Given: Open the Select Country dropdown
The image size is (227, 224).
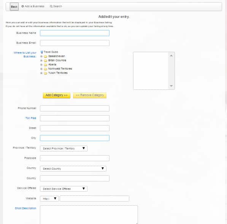Looking at the screenshot, I should point(73,168).
